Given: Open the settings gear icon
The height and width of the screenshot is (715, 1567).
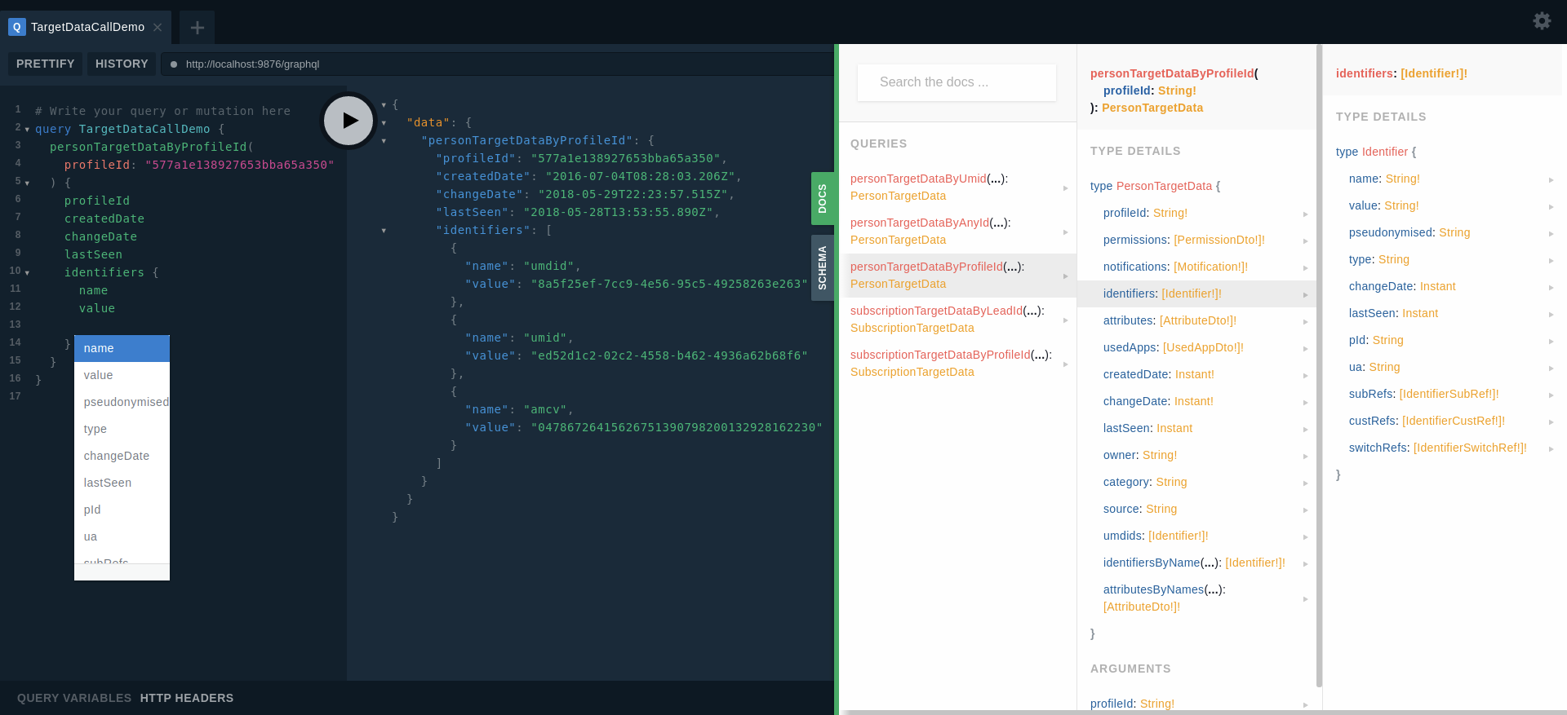Looking at the screenshot, I should pyautogui.click(x=1542, y=21).
